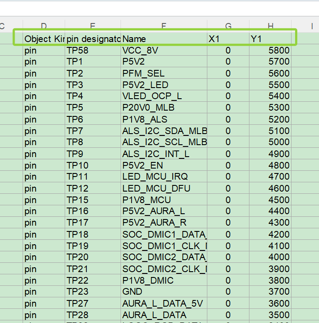Click the 'Y1' header cell

point(270,38)
